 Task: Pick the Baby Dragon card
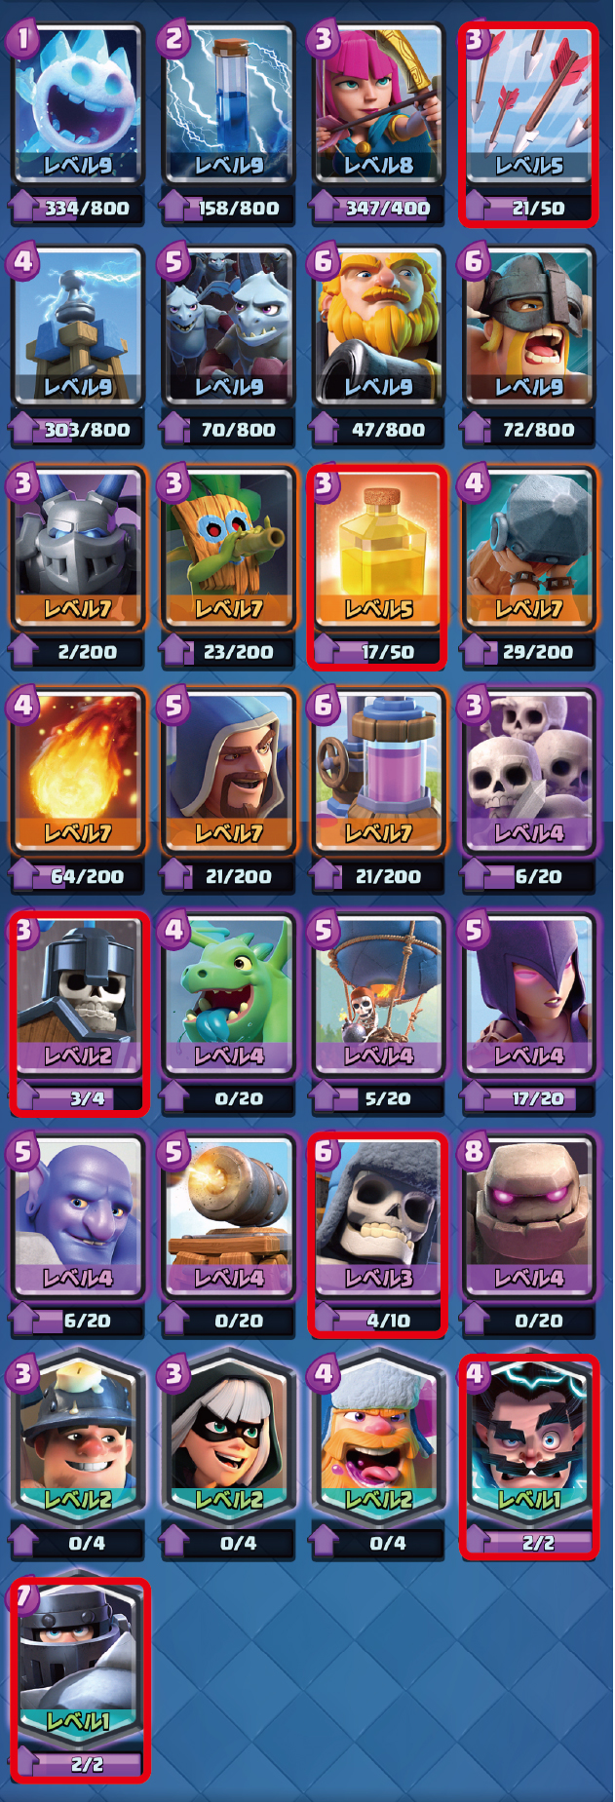pos(228,994)
